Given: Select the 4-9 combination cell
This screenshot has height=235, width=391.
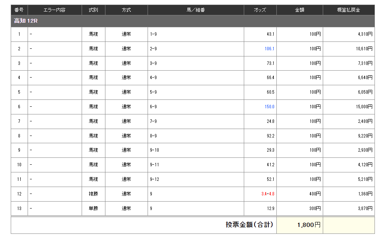Looking at the screenshot, I should (196, 78).
